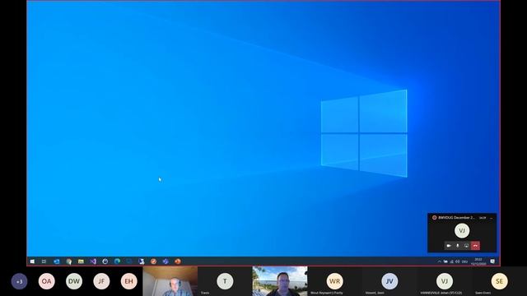Open network status in system tray
527x296 pixels.
pos(452,261)
